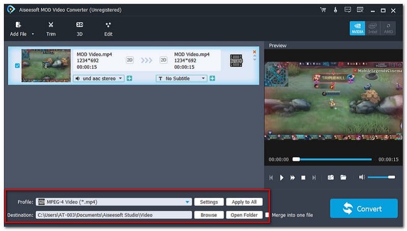Click the Browse button

[x=209, y=215]
